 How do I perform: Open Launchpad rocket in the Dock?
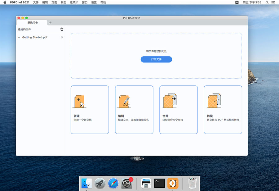coord(100,183)
